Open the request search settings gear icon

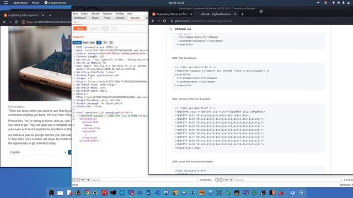(78, 180)
